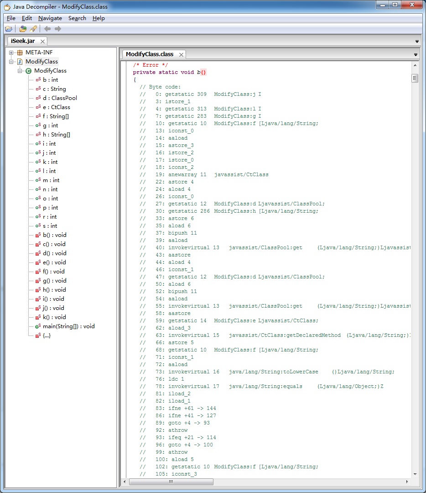Click the horizontal scrollbar right arrow
This screenshot has width=426, height=493.
[x=407, y=482]
